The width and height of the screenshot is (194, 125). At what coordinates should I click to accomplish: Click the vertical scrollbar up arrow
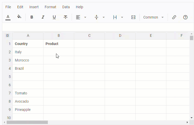191,34
